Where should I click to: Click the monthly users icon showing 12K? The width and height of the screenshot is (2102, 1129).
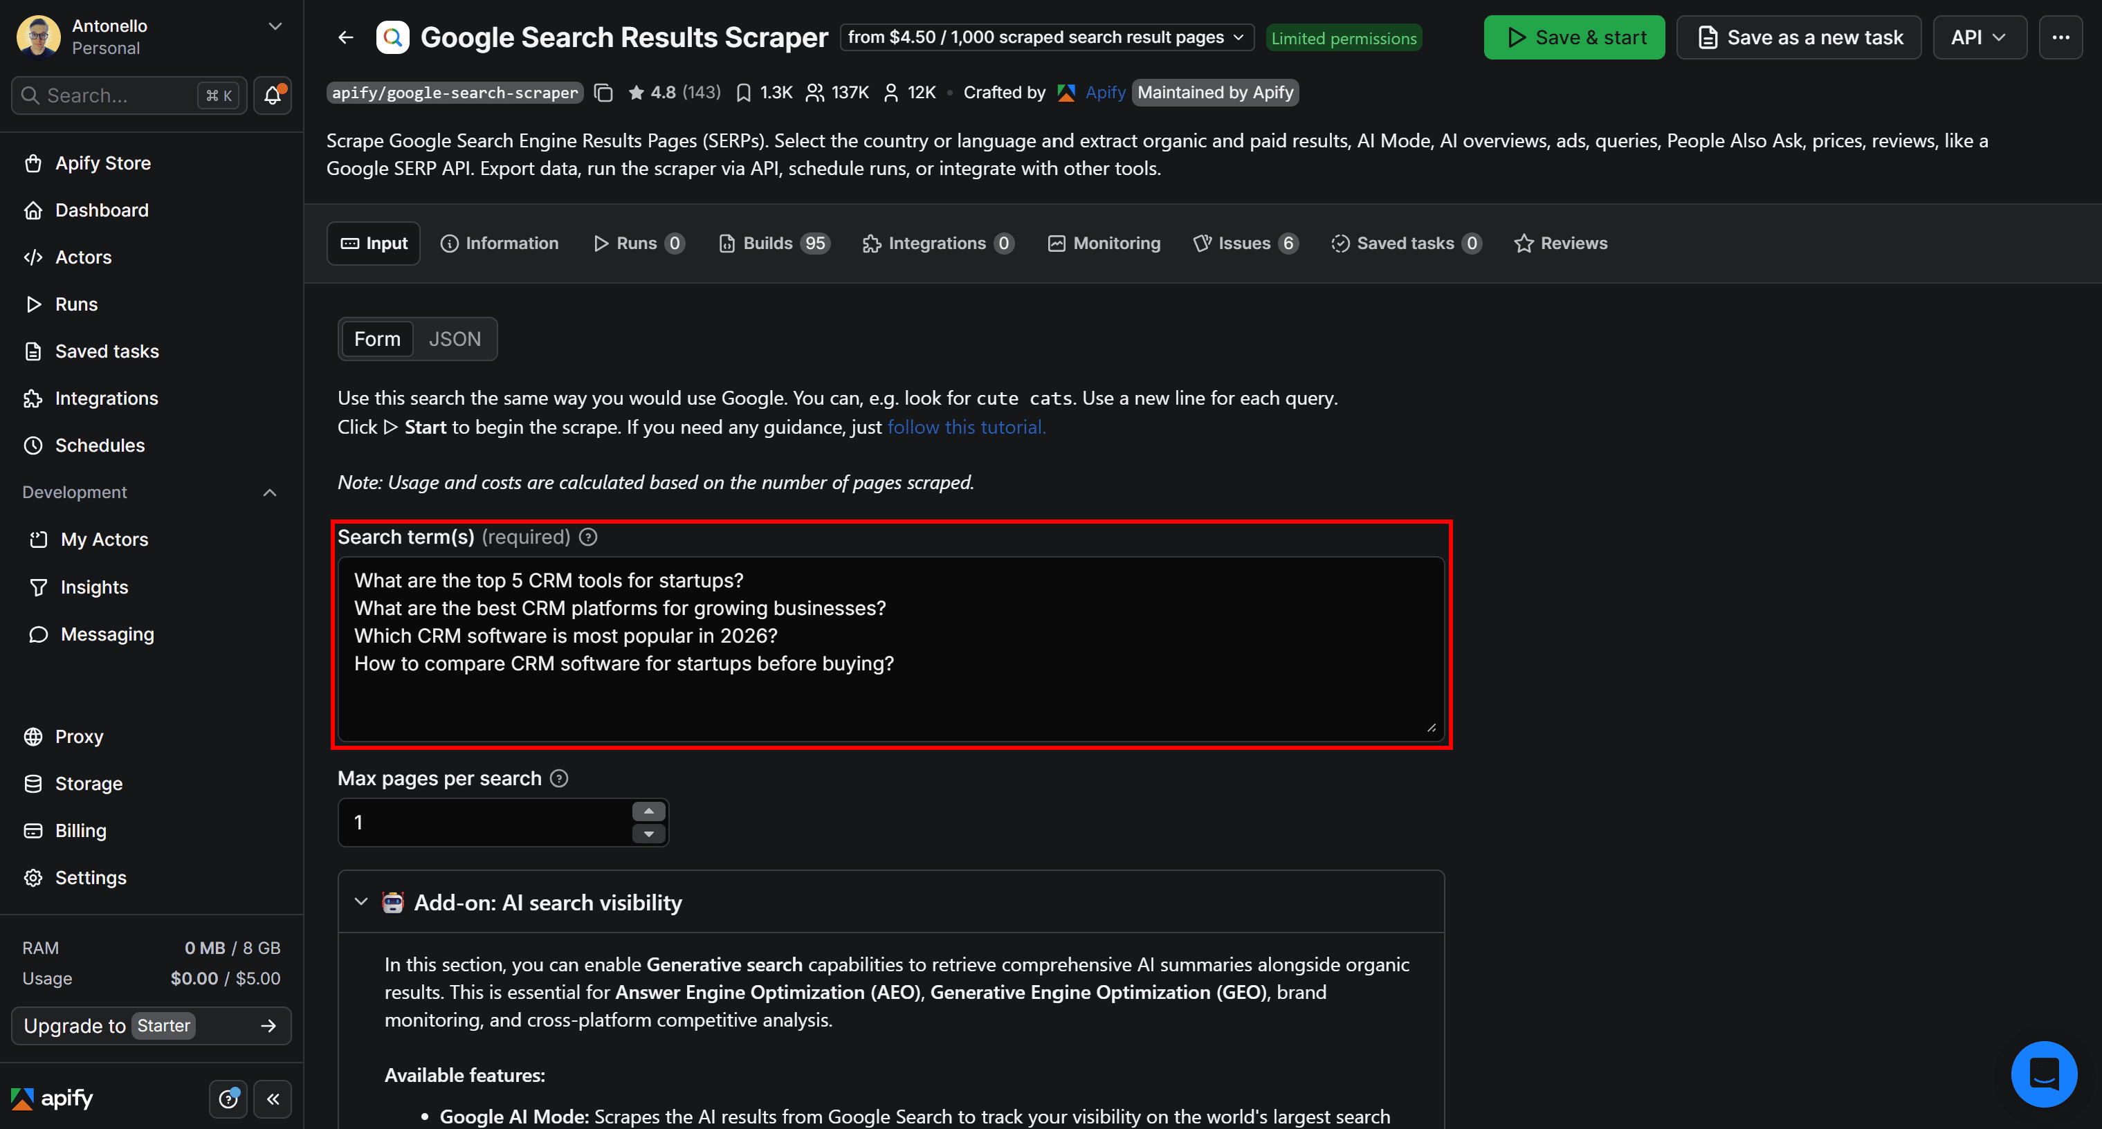point(891,93)
